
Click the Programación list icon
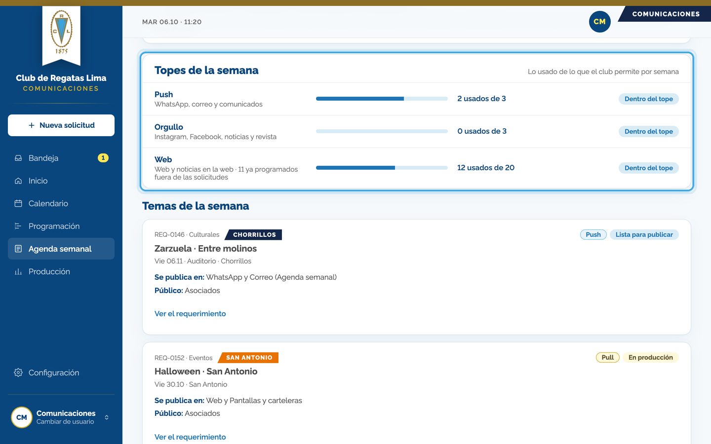coord(18,226)
